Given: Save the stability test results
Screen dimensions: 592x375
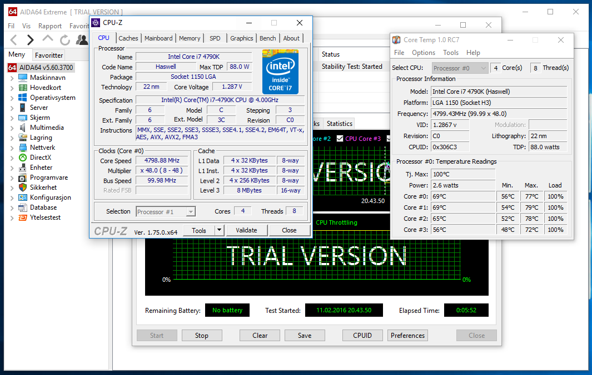Looking at the screenshot, I should [x=305, y=336].
